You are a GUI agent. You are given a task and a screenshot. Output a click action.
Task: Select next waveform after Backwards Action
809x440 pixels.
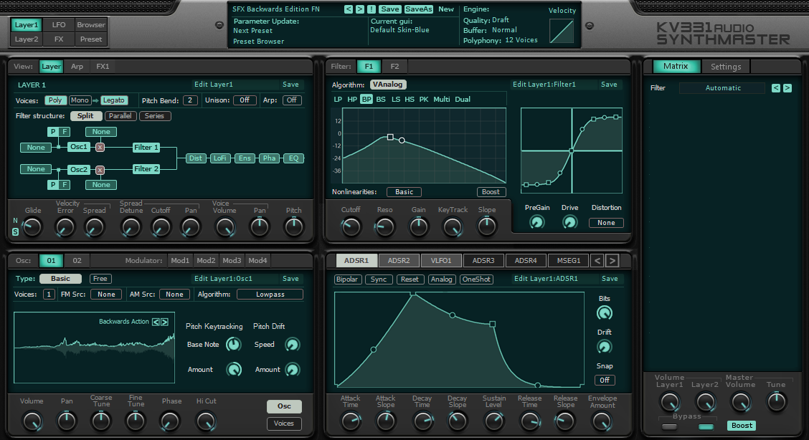[164, 322]
